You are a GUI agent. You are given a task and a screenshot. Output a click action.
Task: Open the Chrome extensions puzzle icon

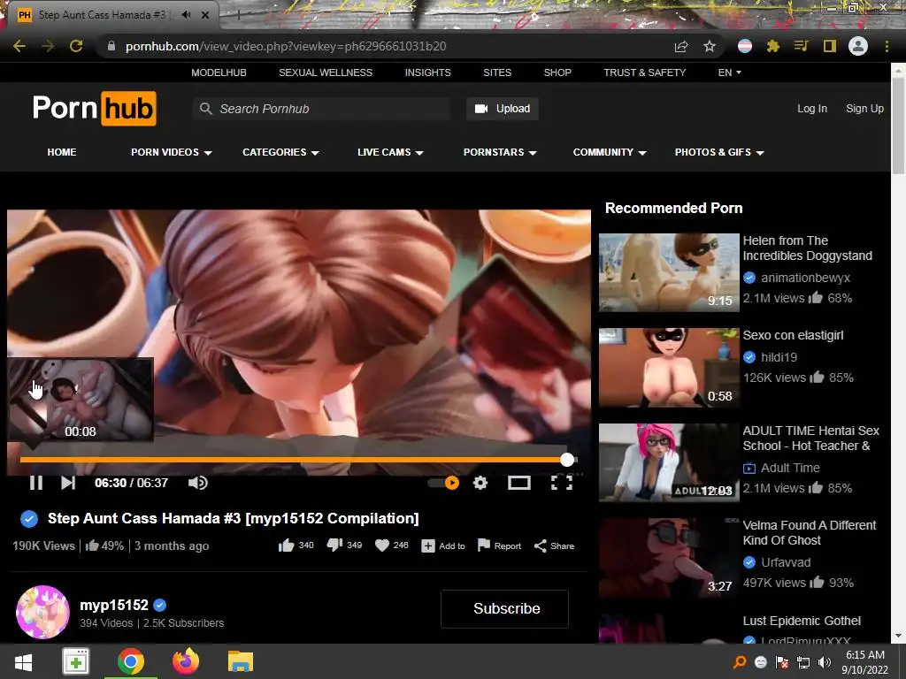pyautogui.click(x=773, y=46)
